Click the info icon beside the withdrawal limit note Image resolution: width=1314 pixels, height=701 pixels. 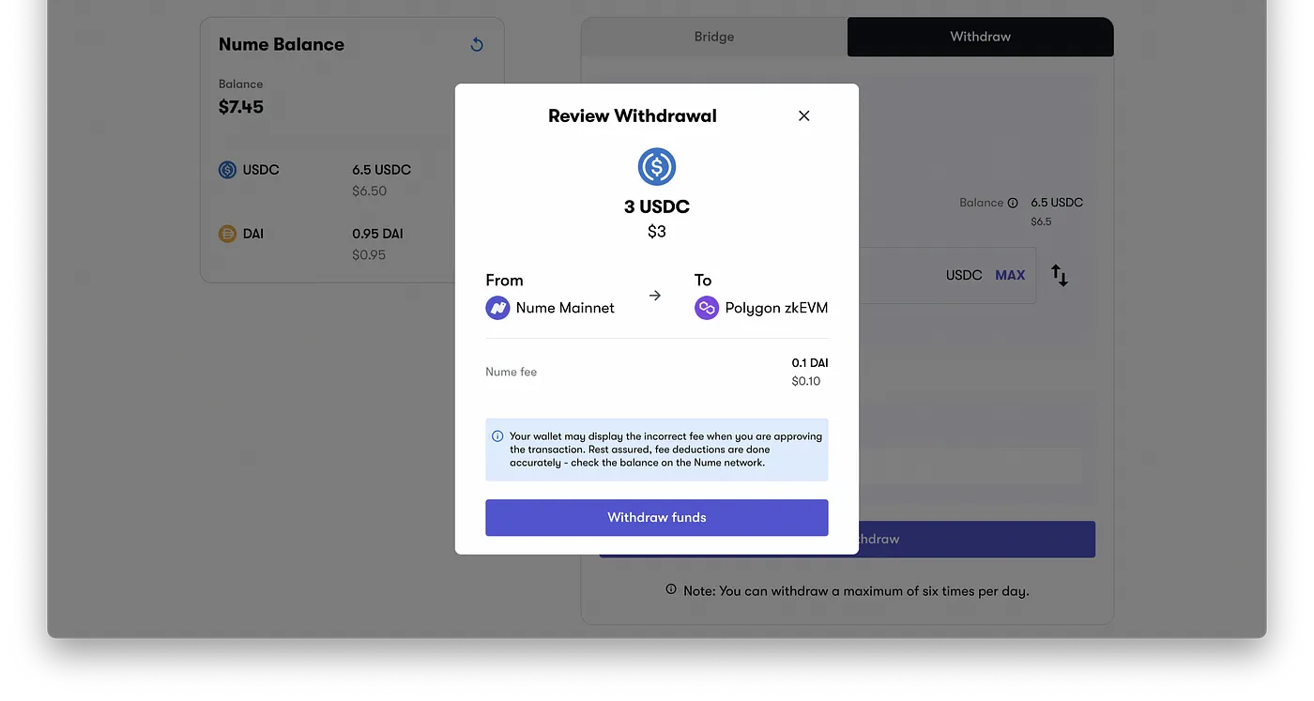(670, 590)
